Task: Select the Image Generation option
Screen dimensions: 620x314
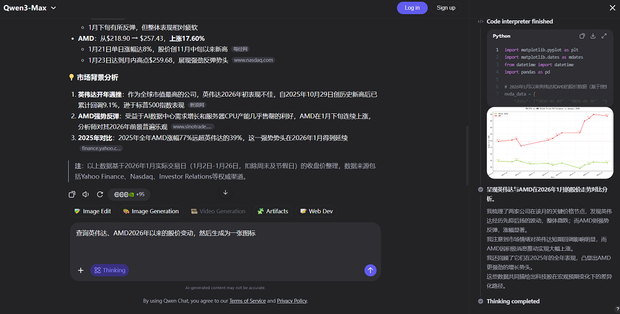Action: 151,211
